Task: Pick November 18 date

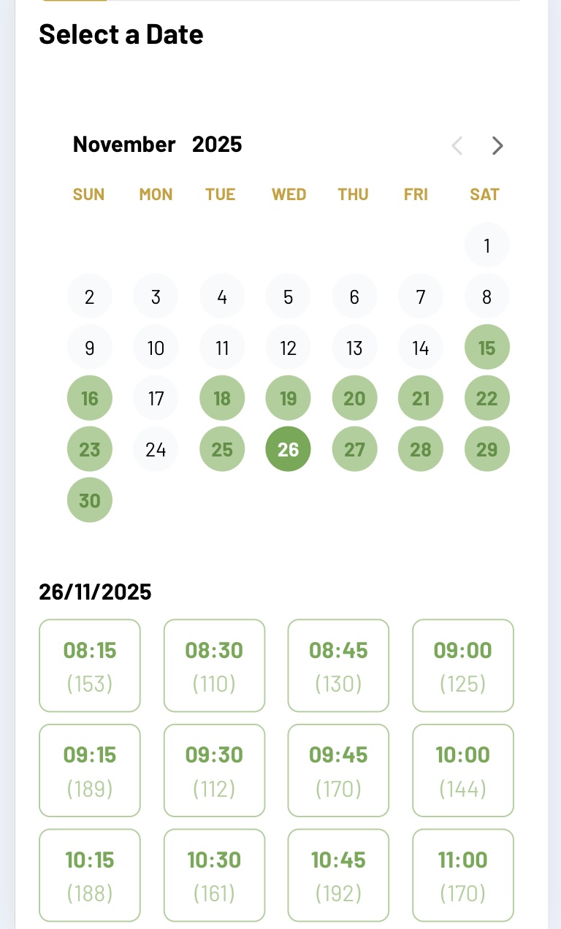Action: click(222, 399)
